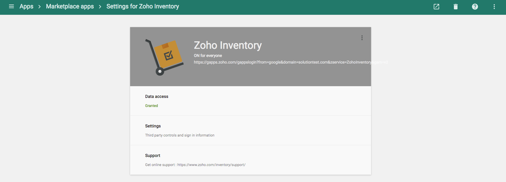
Task: Open the top-right overflow menu
Action: (494, 6)
